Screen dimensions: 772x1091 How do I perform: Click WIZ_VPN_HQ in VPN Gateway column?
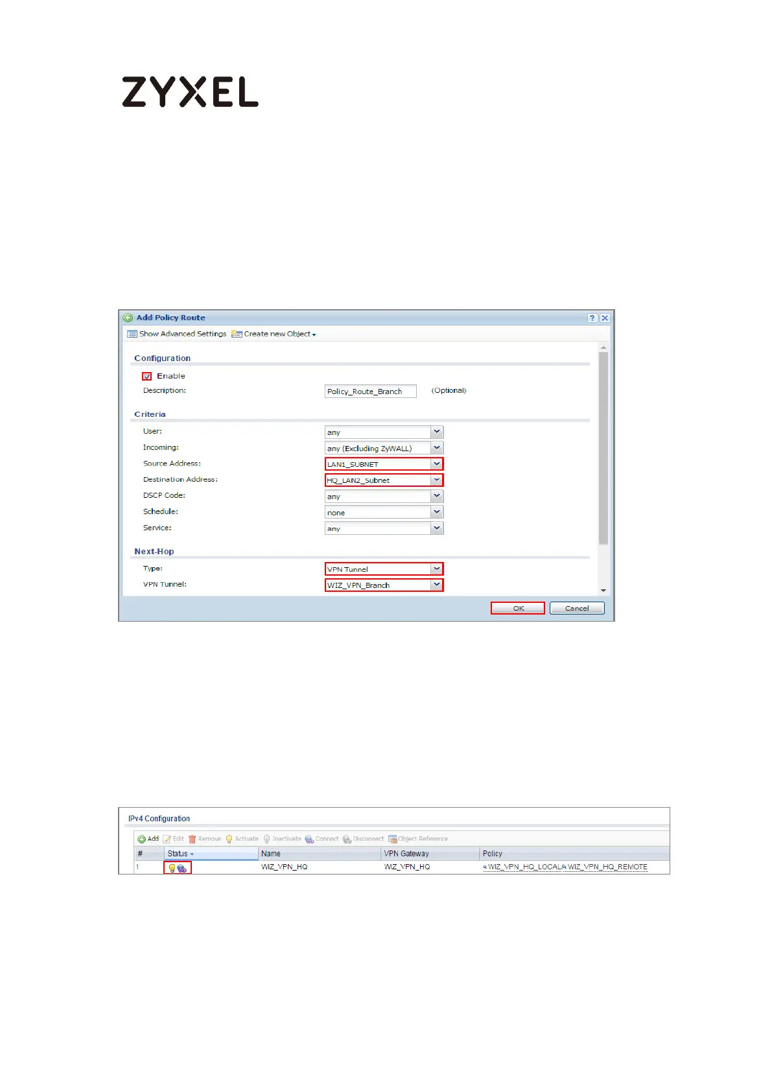(407, 867)
